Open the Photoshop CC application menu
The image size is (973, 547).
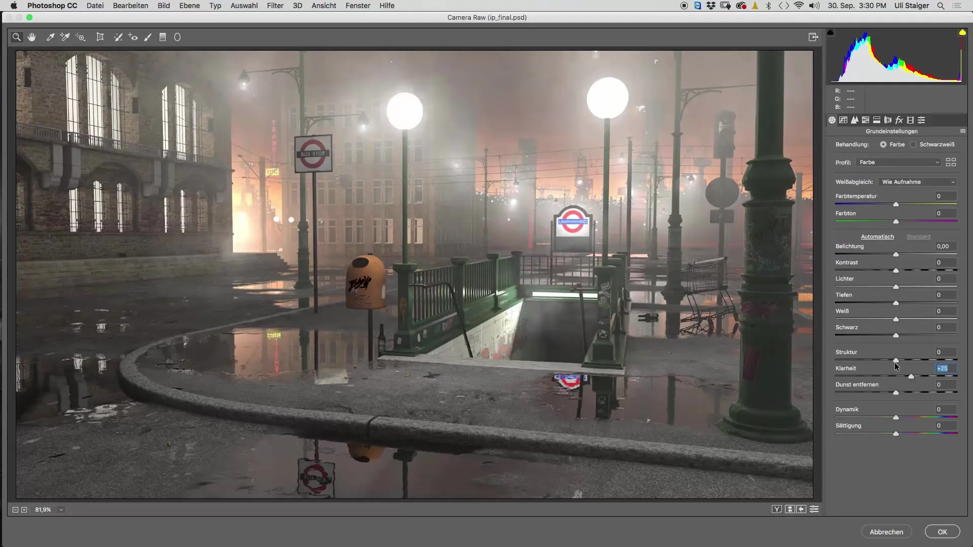(52, 6)
